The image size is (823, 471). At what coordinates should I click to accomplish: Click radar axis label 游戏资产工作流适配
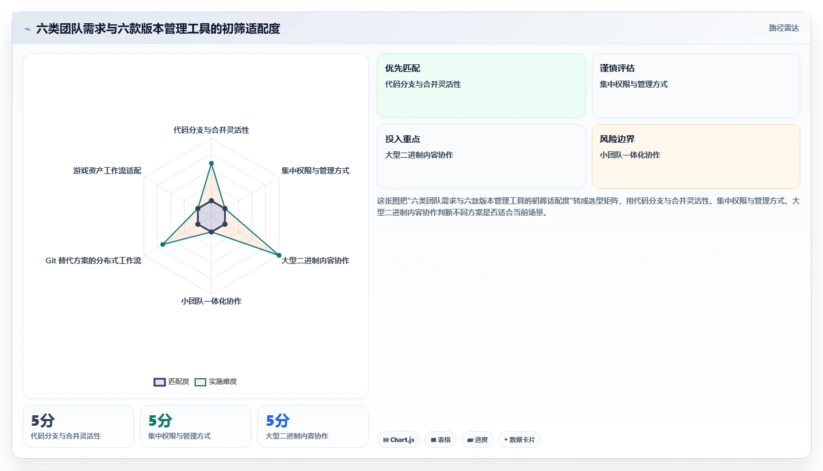[107, 171]
